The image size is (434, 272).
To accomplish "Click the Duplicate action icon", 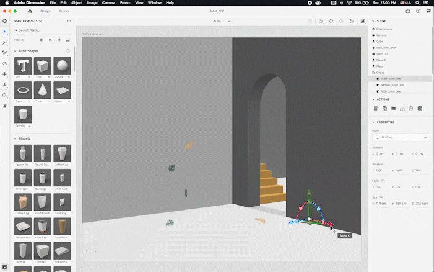I will (384, 108).
